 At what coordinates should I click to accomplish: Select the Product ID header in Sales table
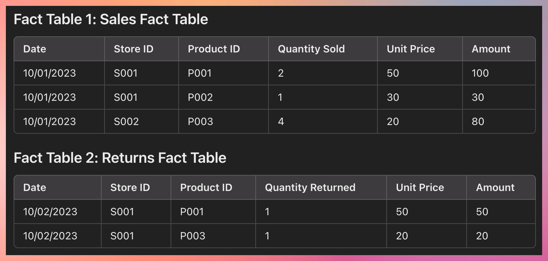pos(213,49)
